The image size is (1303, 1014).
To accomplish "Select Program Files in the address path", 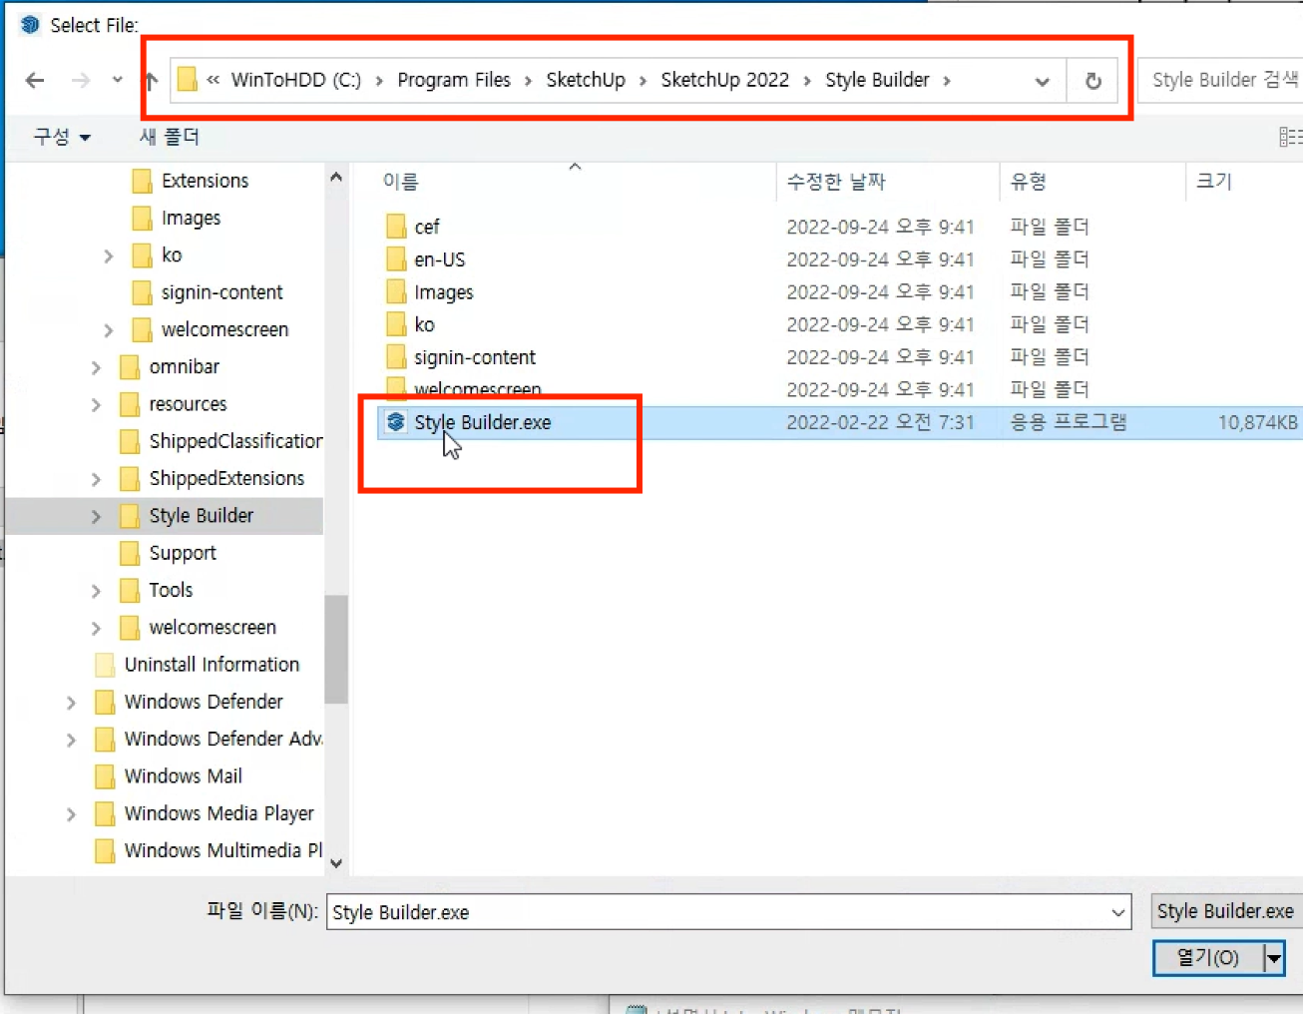I will (454, 80).
